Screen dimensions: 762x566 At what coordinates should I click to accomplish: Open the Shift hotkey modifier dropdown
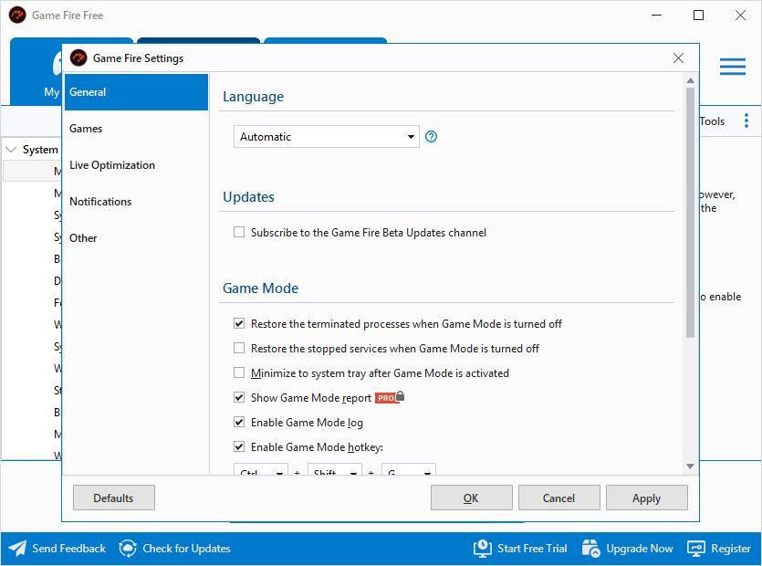[335, 470]
